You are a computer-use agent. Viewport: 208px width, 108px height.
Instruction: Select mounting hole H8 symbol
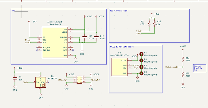(x=141, y=73)
